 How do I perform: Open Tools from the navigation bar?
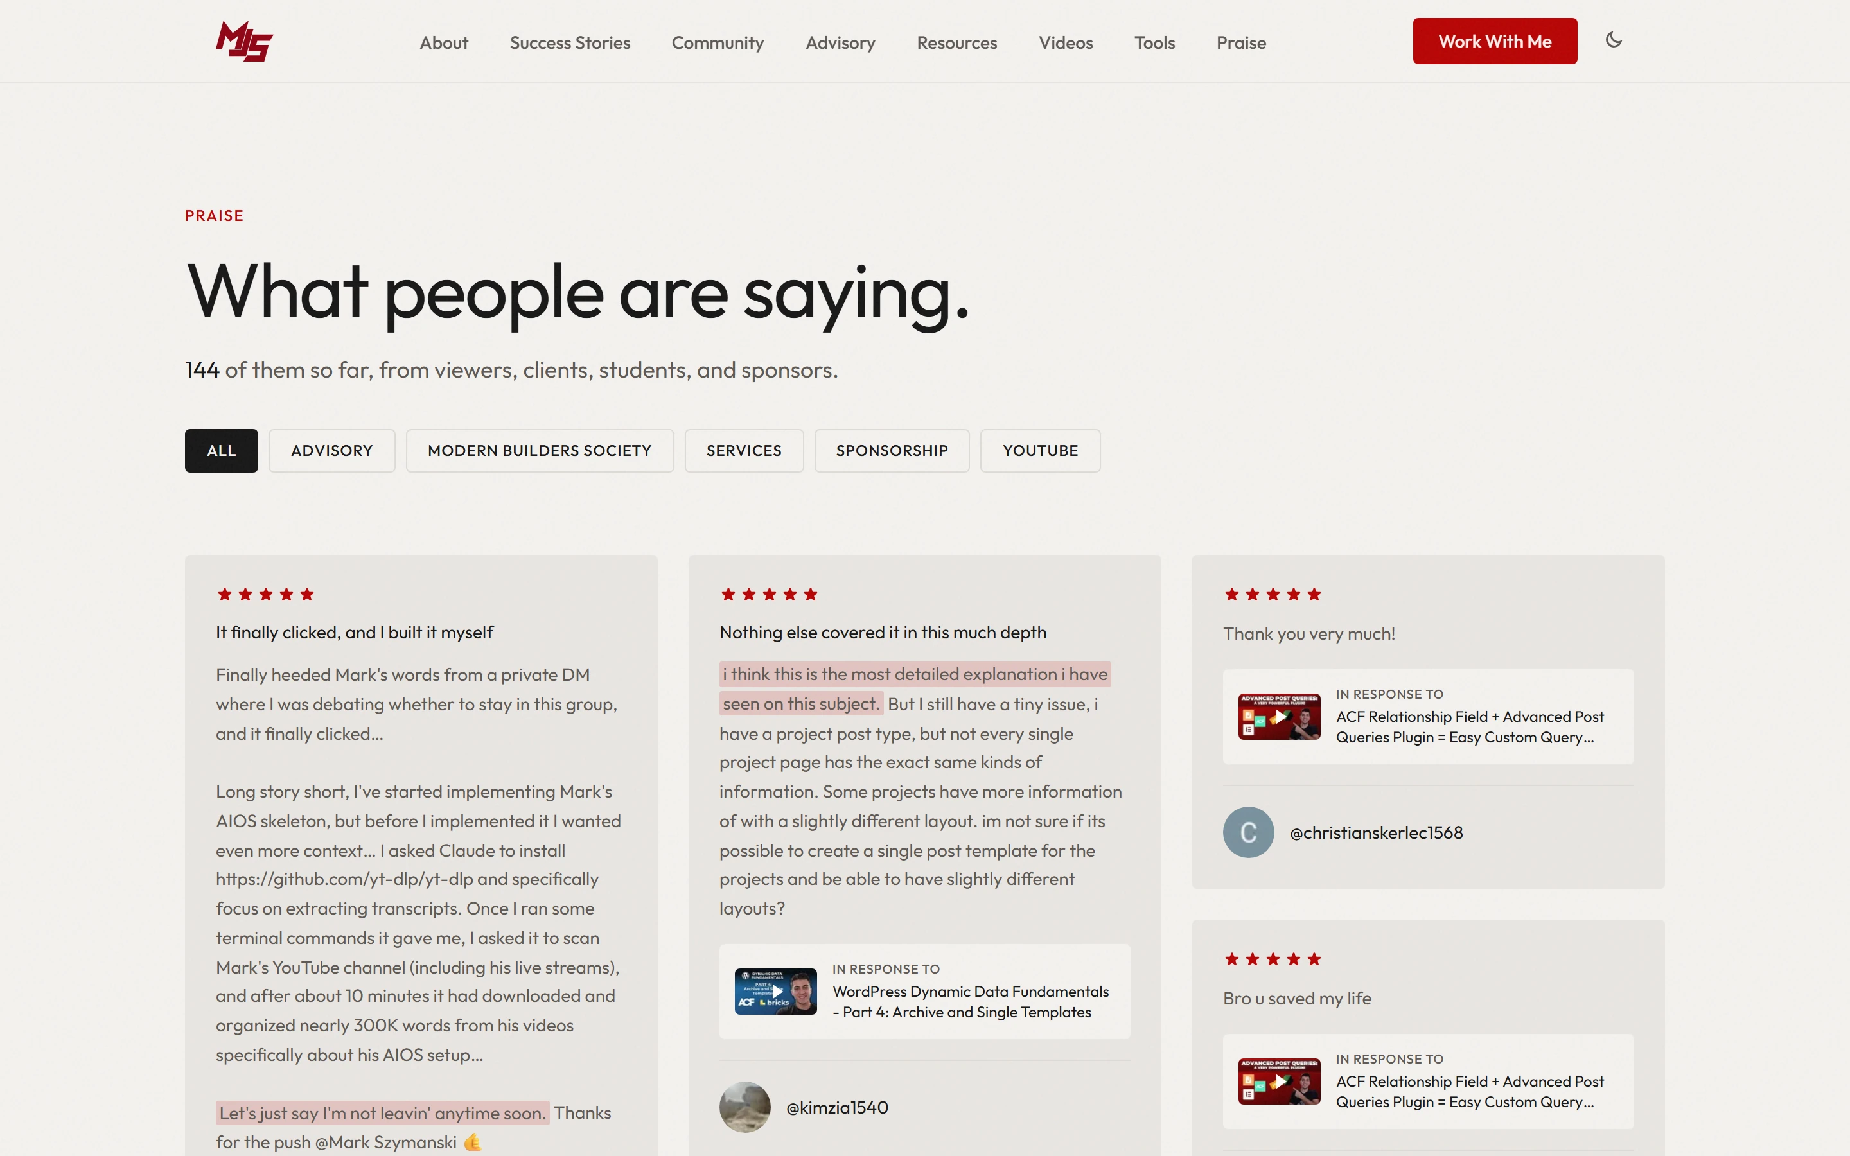click(1154, 43)
